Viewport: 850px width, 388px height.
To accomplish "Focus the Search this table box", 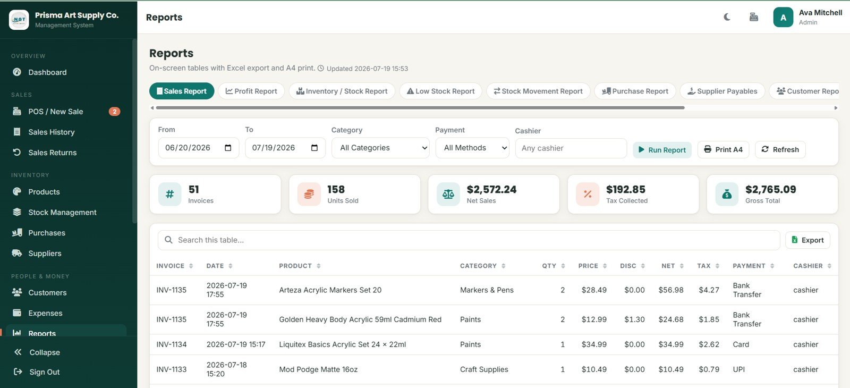I will [469, 240].
